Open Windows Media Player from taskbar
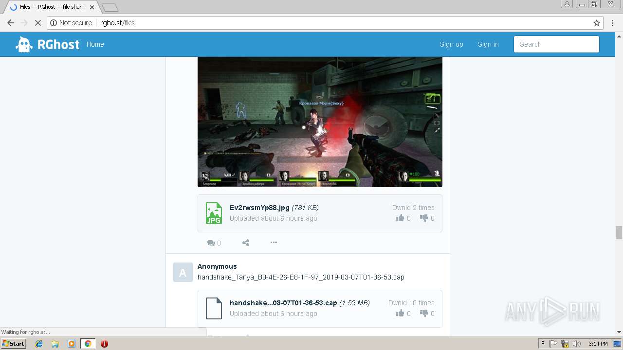The height and width of the screenshot is (350, 623). 72,344
